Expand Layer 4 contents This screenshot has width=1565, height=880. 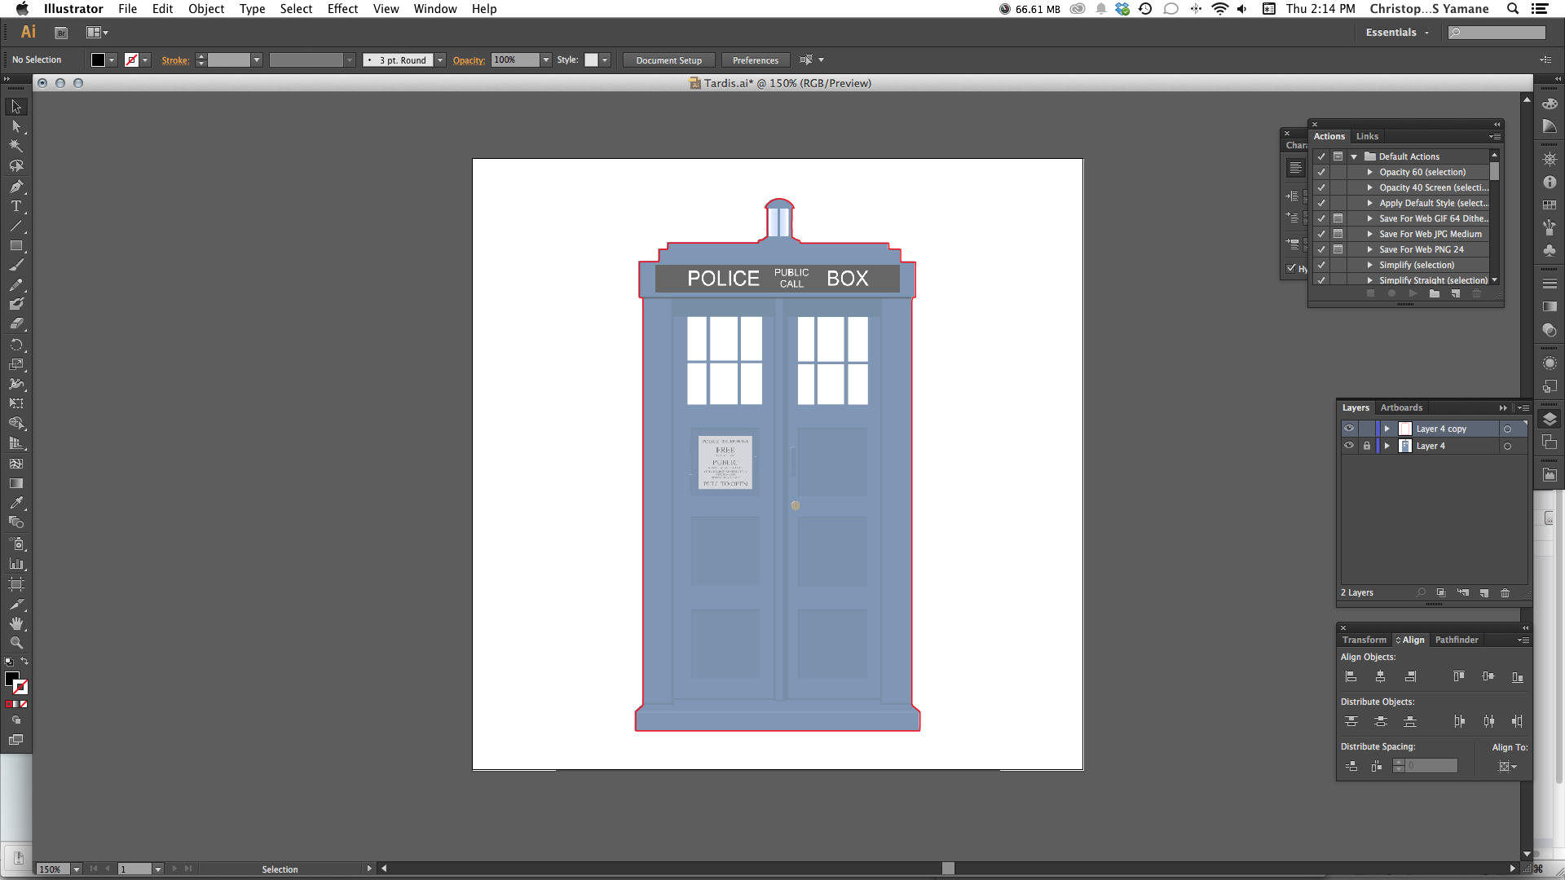point(1386,446)
